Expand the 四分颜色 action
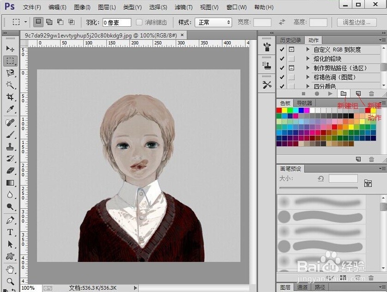The image size is (387, 292). (308, 86)
